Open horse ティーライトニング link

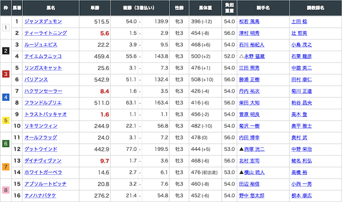coord(45,33)
